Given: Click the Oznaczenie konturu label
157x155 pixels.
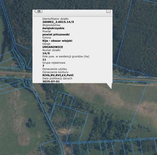Looking at the screenshot, I should click(x=55, y=72).
